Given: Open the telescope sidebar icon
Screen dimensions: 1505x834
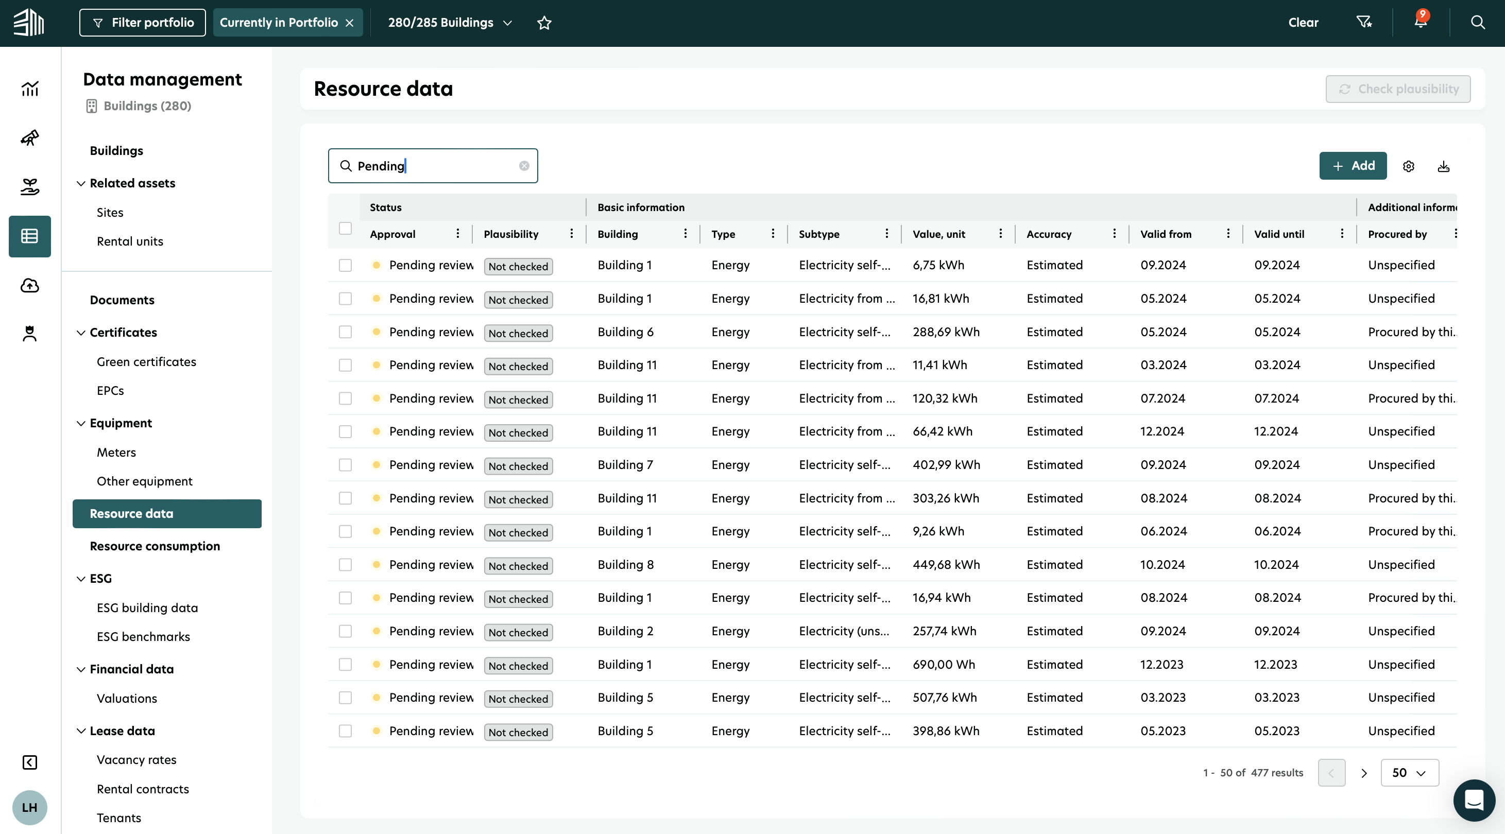Looking at the screenshot, I should click(30, 138).
